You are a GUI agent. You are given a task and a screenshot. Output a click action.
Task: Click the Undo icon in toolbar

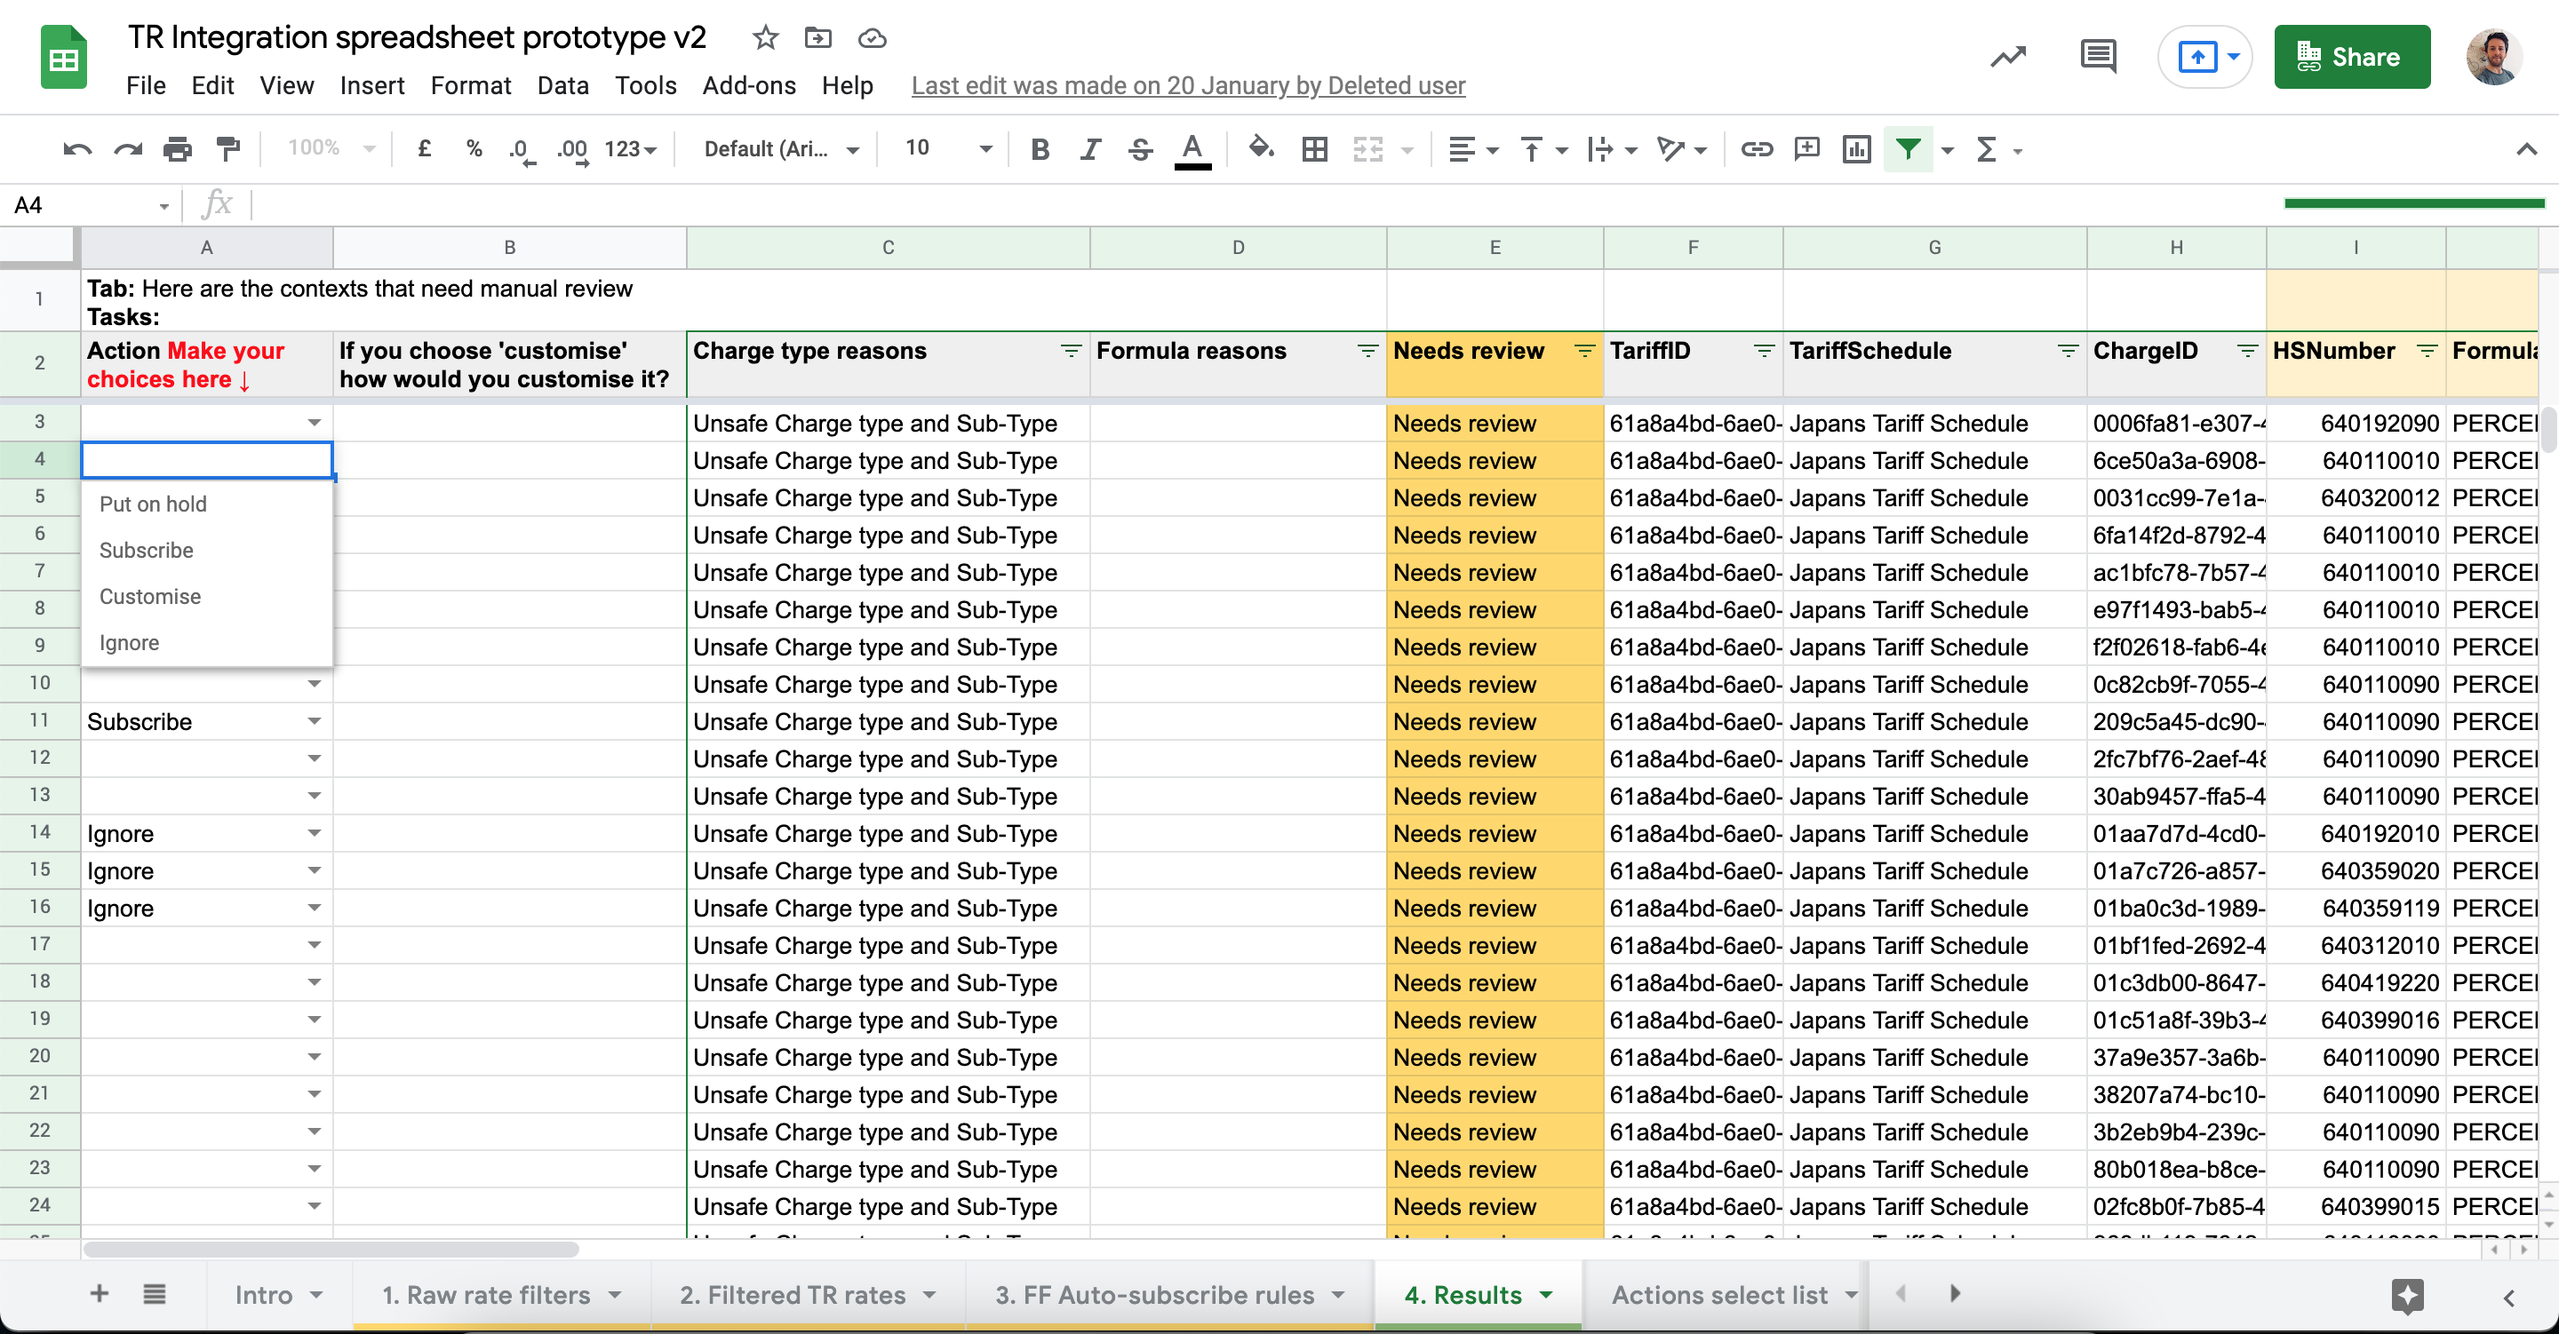[x=77, y=150]
